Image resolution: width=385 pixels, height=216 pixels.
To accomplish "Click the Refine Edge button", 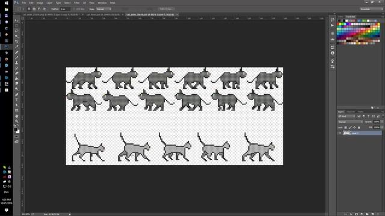I will click(166, 9).
